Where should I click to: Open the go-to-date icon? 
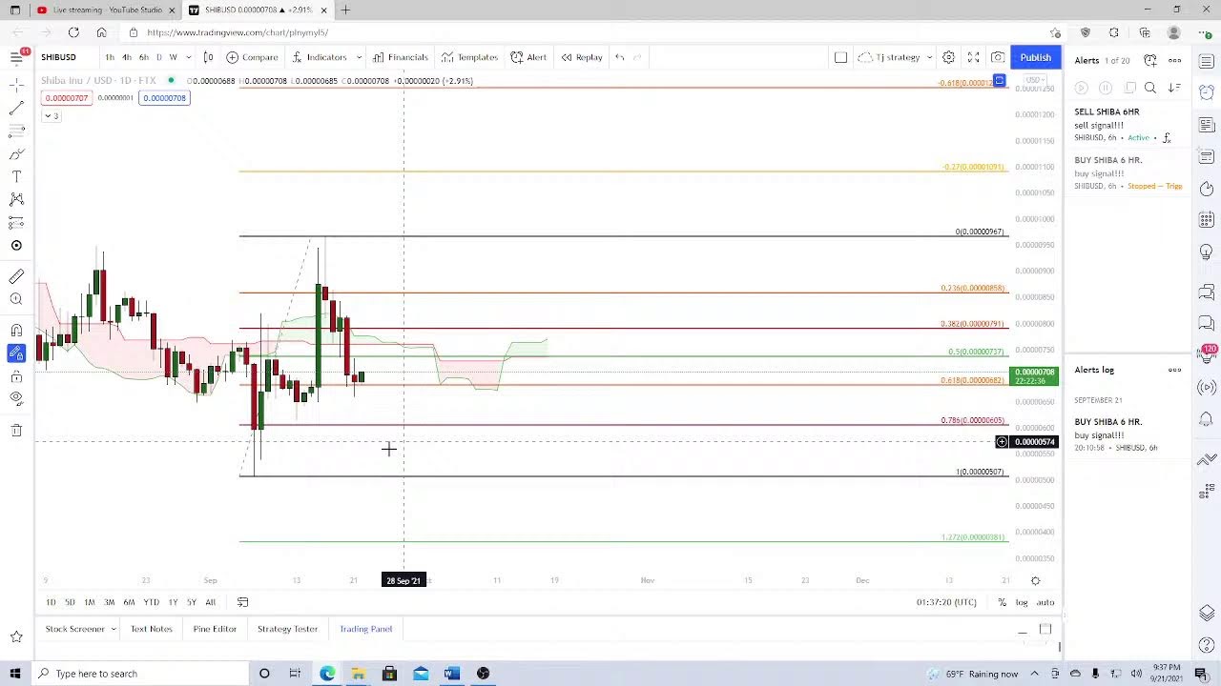pos(242,602)
